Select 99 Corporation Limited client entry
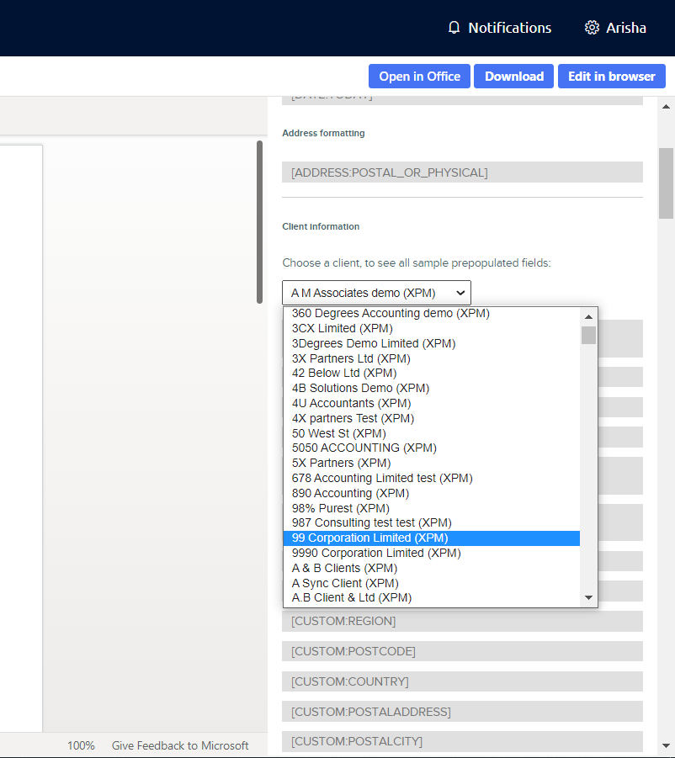The image size is (675, 758). (x=369, y=538)
